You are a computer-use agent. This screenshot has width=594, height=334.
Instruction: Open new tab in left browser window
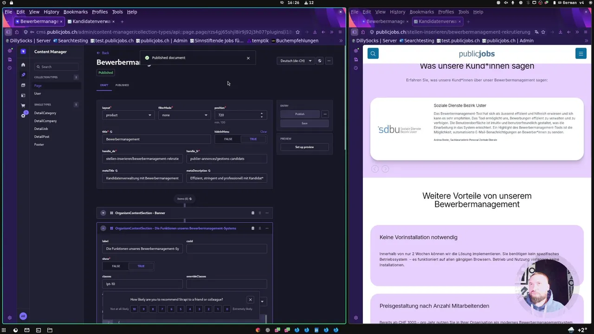click(x=122, y=21)
